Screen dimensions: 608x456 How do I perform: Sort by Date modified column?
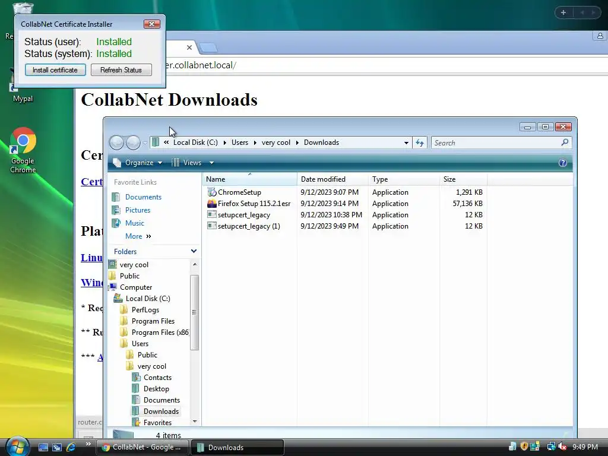pos(332,179)
